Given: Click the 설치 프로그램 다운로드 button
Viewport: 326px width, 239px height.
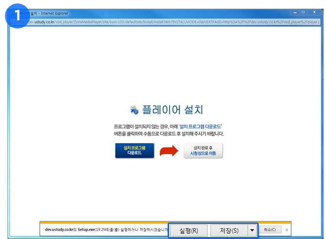Looking at the screenshot, I should (134, 150).
